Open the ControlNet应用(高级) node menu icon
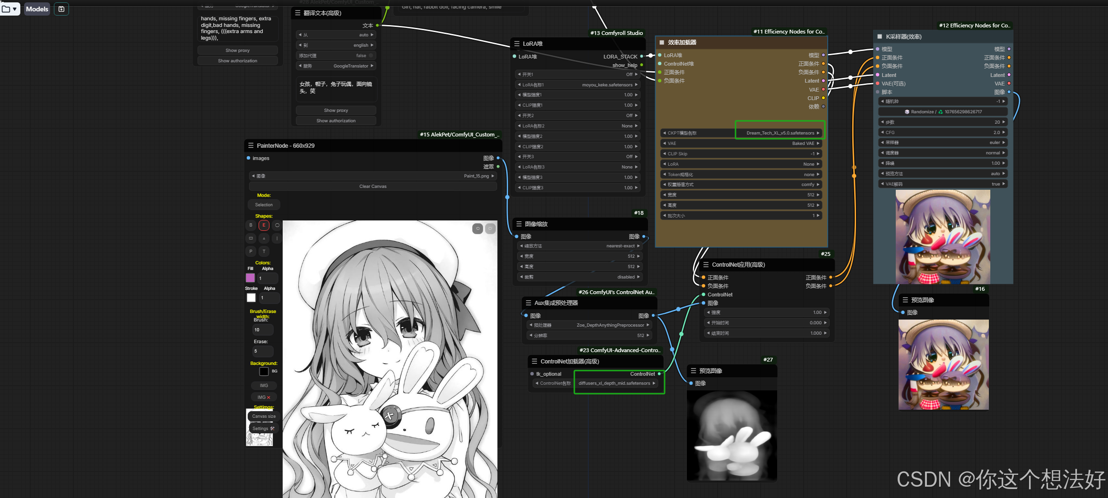 [x=706, y=265]
